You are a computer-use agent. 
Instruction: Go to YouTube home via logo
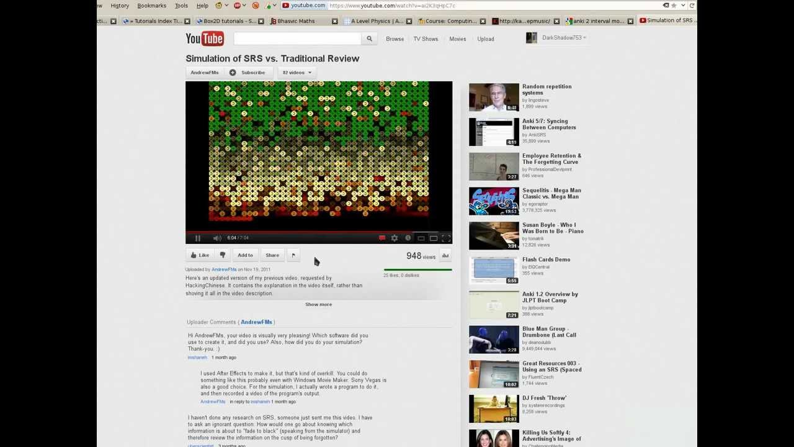[x=205, y=38]
